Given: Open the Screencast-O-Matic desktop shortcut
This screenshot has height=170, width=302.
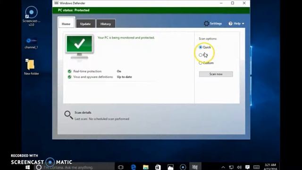Looking at the screenshot, I should coord(32,16).
